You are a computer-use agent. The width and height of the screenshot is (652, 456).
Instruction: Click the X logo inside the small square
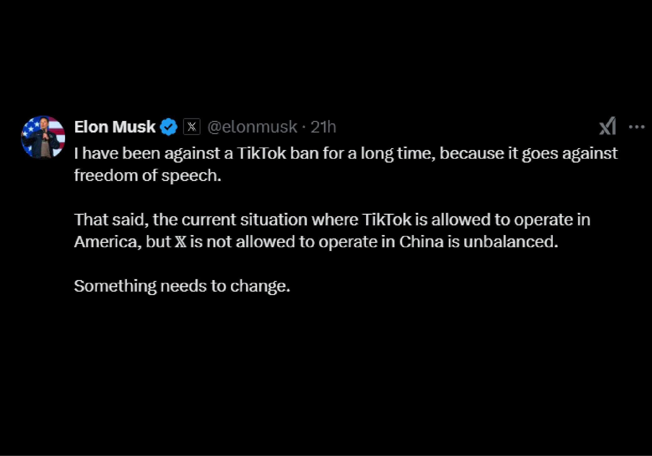pos(191,127)
